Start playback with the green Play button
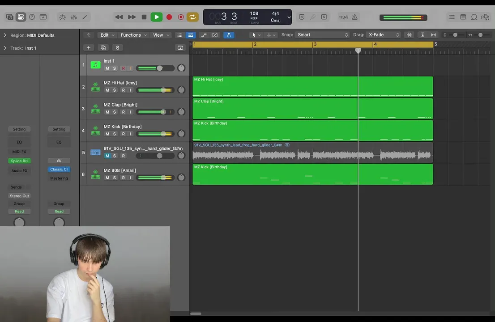 click(x=156, y=17)
